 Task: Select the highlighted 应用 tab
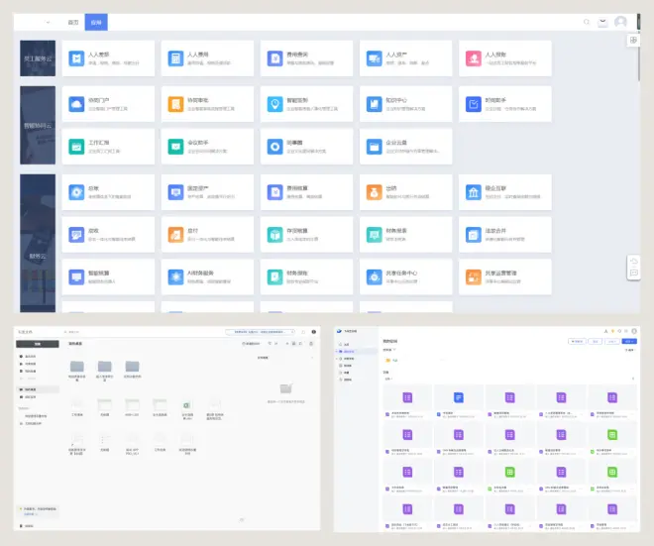(x=95, y=22)
